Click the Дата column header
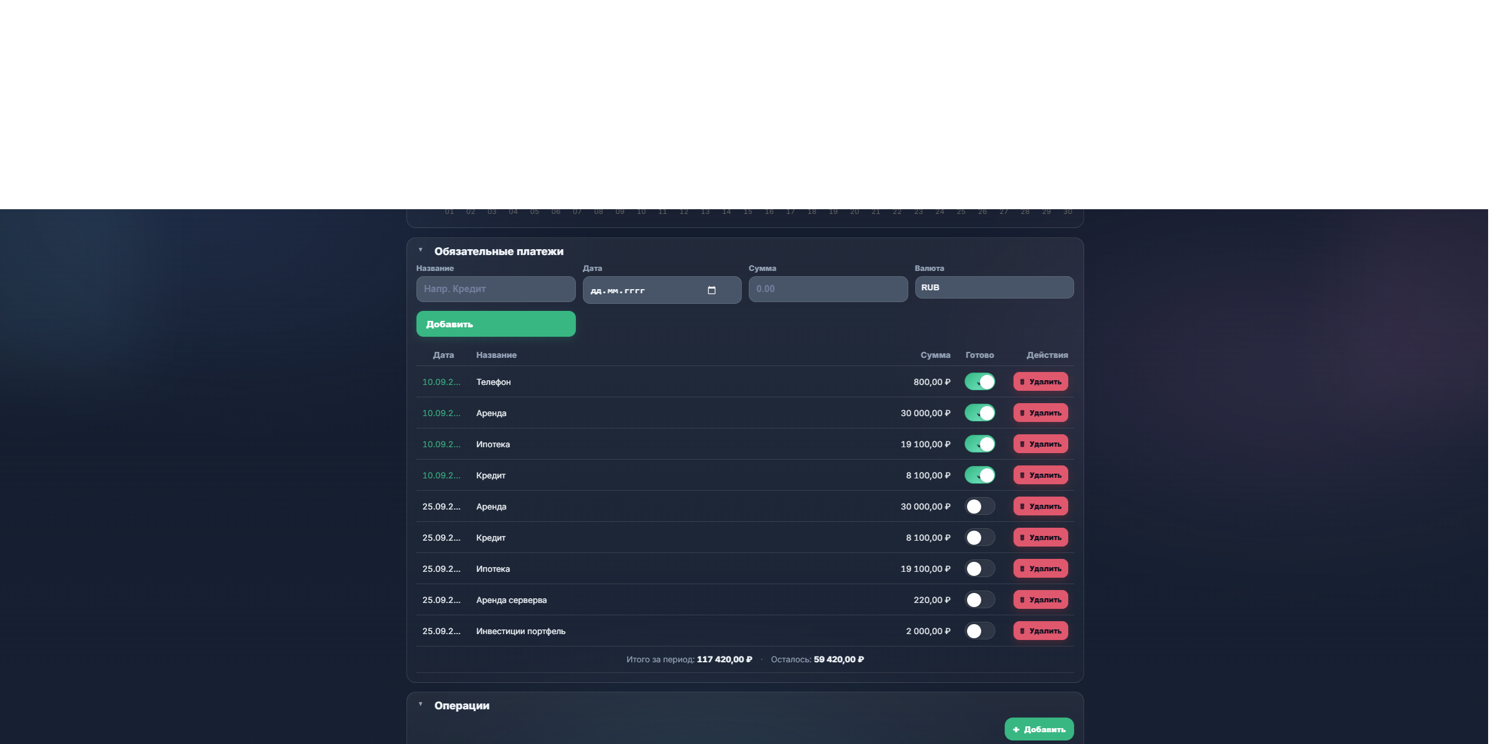This screenshot has height=744, width=1504. [443, 355]
